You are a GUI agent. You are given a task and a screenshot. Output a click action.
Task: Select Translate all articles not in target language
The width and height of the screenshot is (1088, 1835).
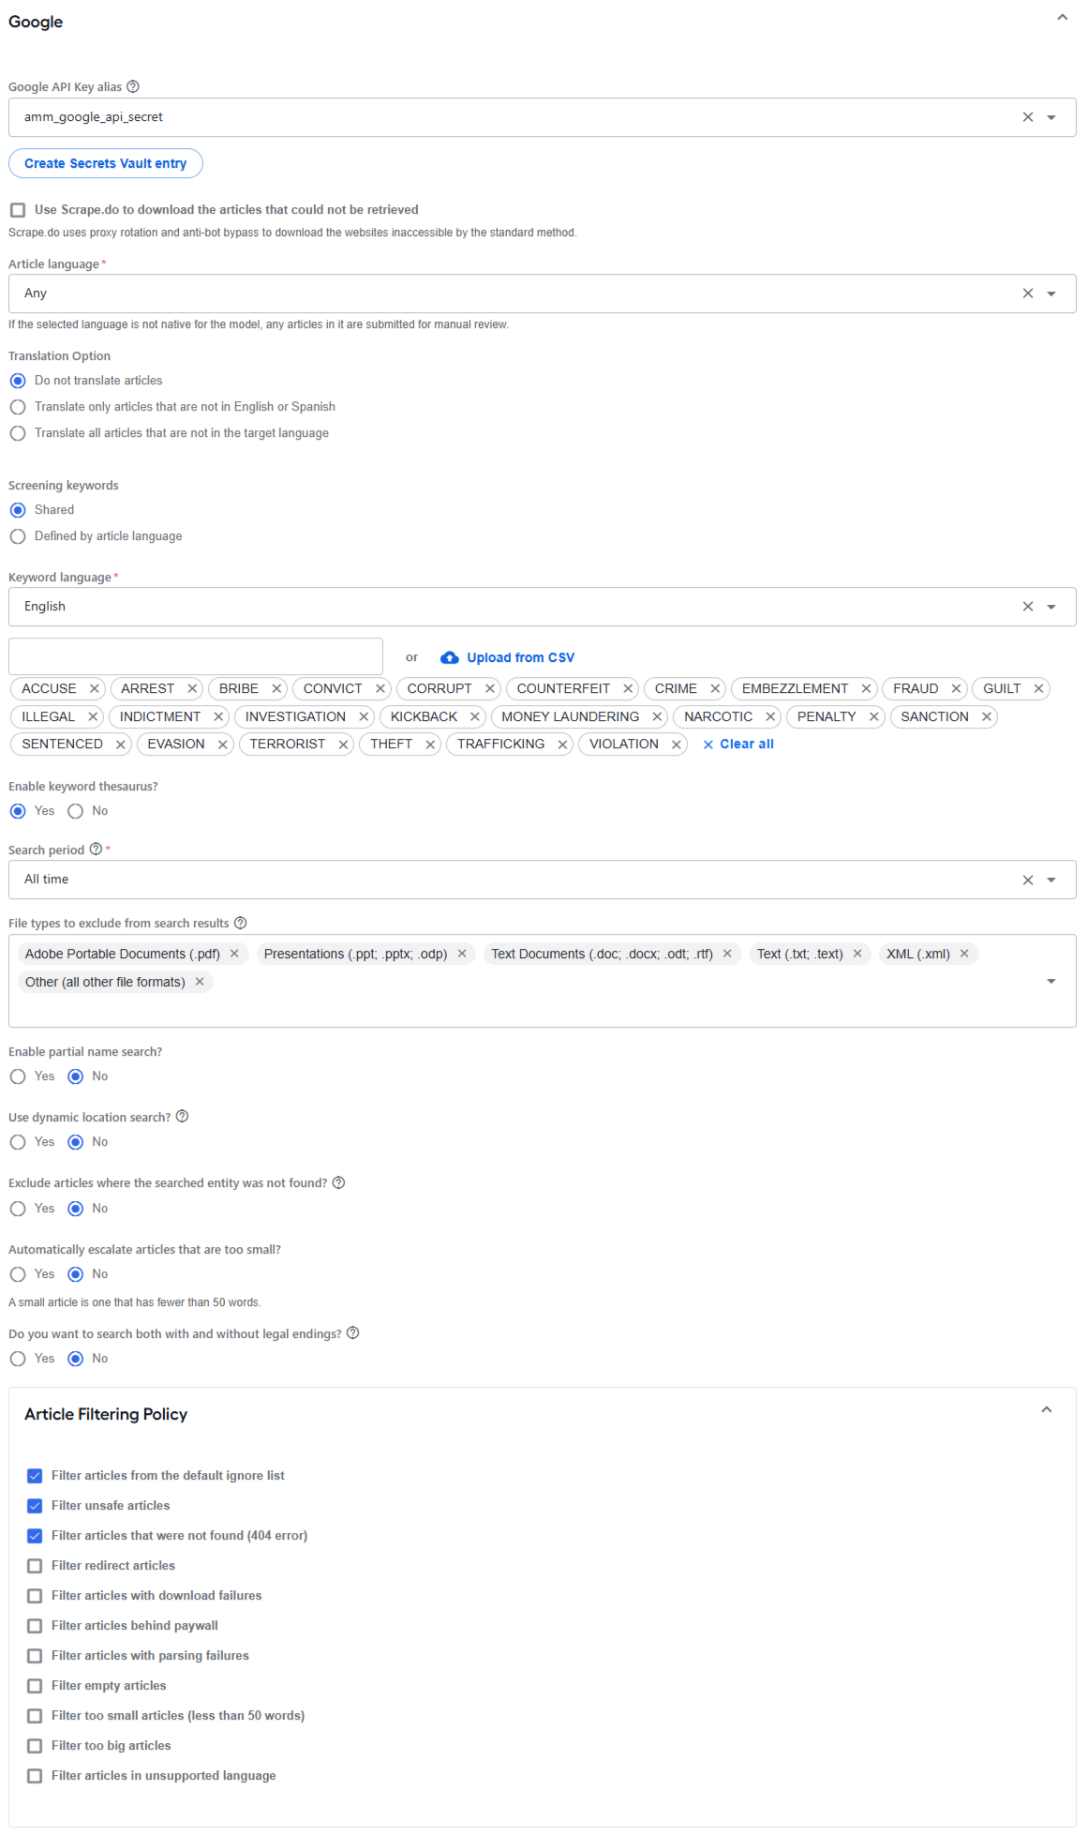pos(18,433)
